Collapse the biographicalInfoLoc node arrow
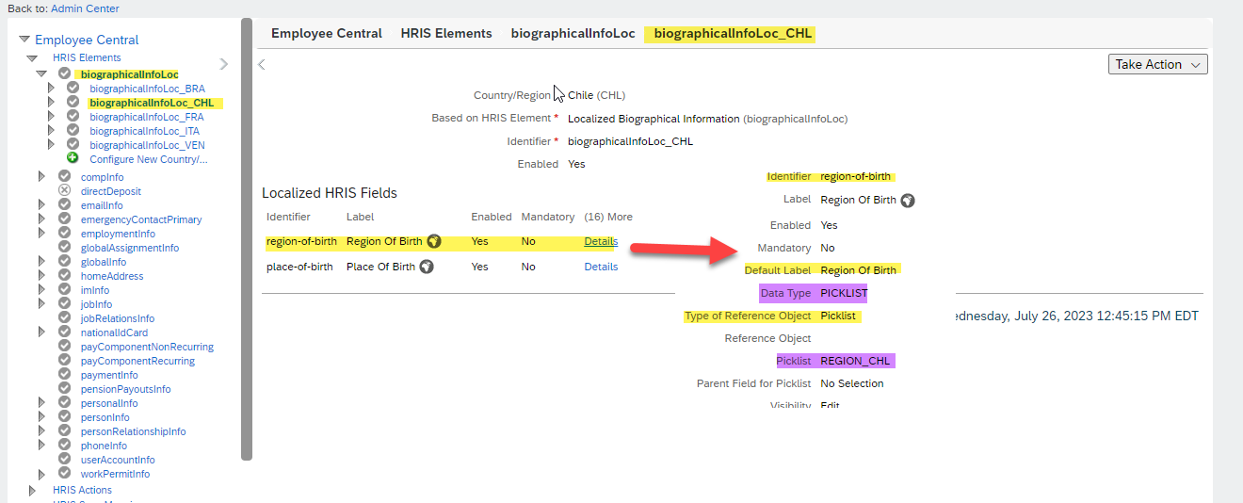Viewport: 1243px width, 503px height. coord(41,73)
